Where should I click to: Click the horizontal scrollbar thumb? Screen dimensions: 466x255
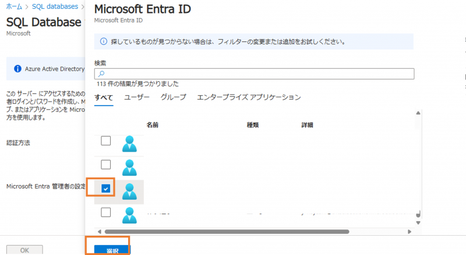(227, 232)
